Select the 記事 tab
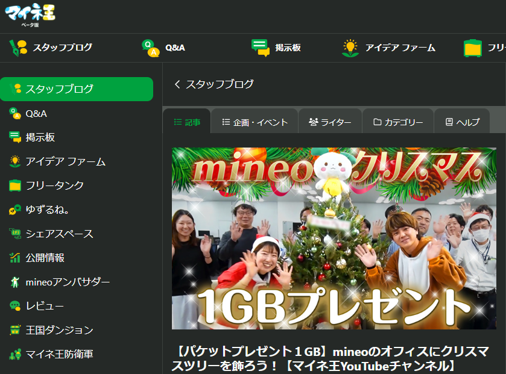 187,122
